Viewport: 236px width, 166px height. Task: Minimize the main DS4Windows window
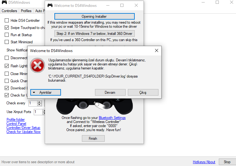pyautogui.click(x=203, y=2)
